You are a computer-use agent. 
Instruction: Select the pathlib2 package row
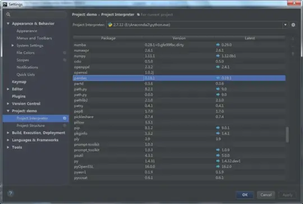click(179, 100)
